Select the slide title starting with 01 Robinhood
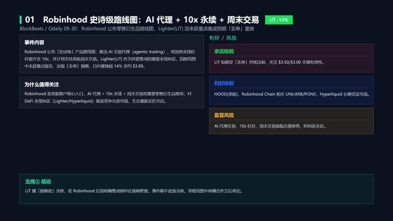 (142, 20)
